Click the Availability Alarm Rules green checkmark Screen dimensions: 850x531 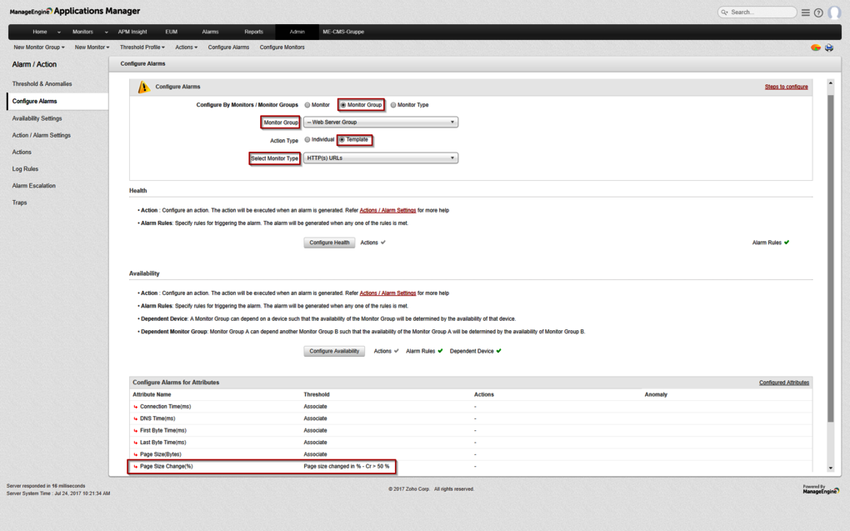click(440, 351)
